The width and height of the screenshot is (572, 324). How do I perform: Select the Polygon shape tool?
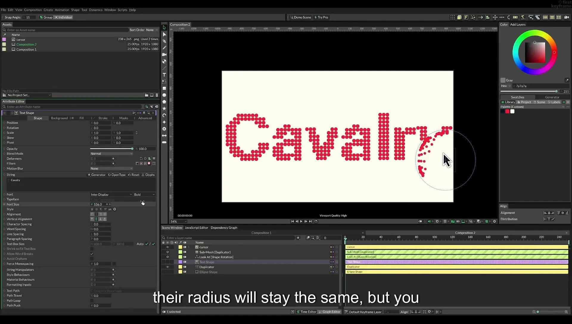coord(164,102)
